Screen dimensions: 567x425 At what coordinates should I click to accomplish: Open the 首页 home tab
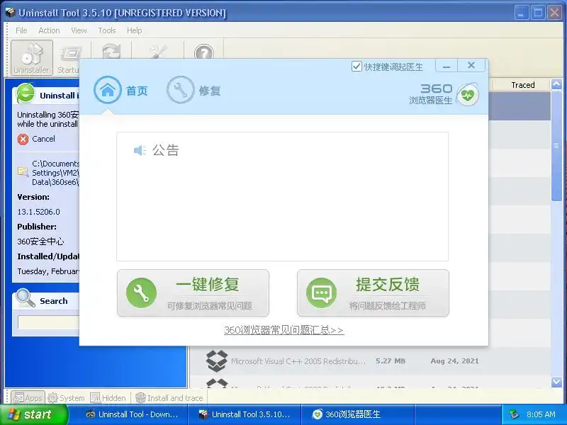[120, 90]
